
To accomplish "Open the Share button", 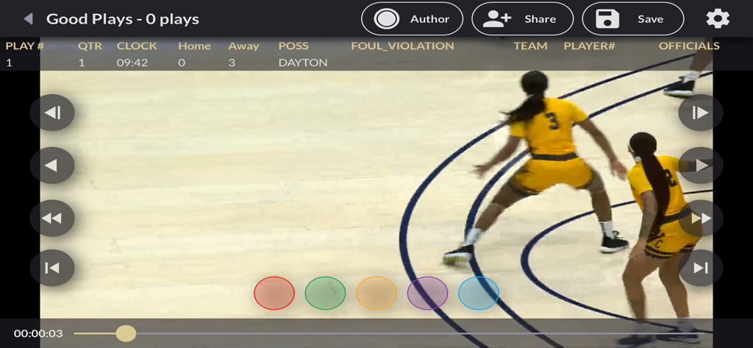I will [x=523, y=18].
